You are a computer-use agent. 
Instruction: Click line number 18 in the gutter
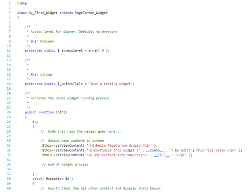(x=9, y=84)
